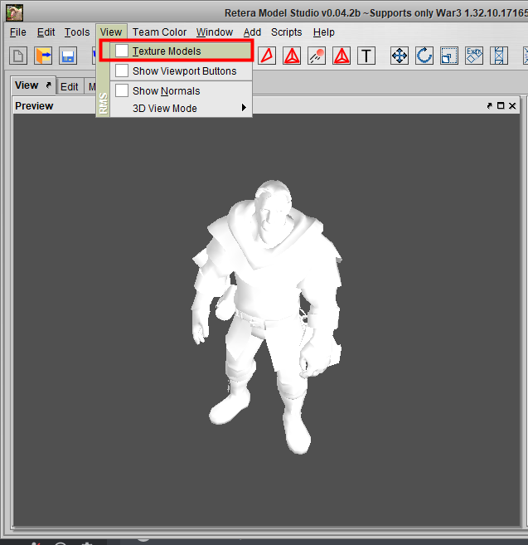Toggle Show Viewport Buttons checkbox
This screenshot has height=545, width=528.
122,71
